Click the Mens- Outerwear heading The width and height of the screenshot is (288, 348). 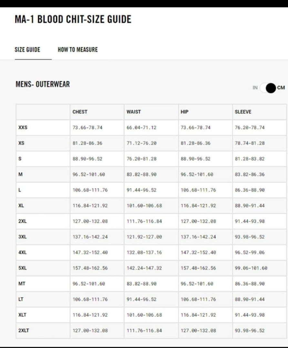click(43, 84)
